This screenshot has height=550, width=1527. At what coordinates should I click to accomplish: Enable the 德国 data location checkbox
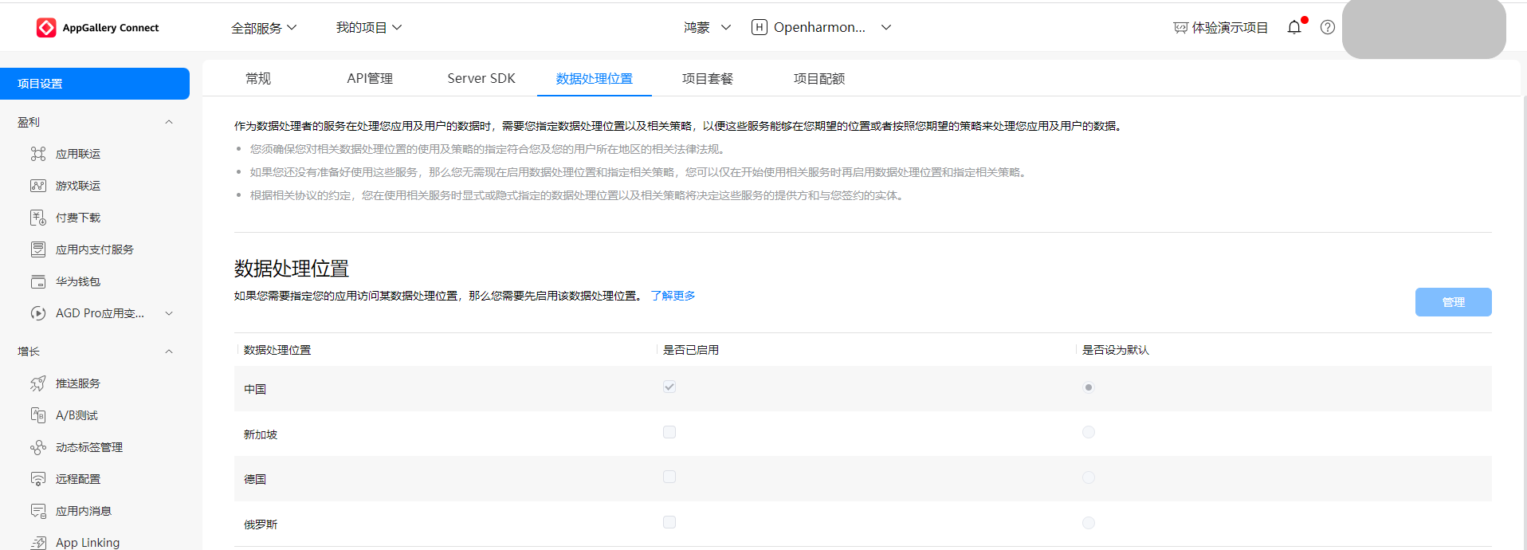[x=669, y=477]
